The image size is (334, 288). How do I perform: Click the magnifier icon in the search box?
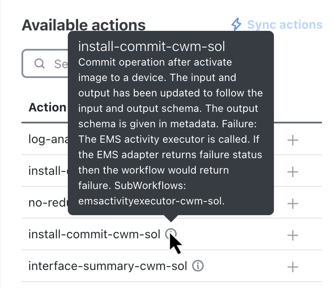pos(39,63)
